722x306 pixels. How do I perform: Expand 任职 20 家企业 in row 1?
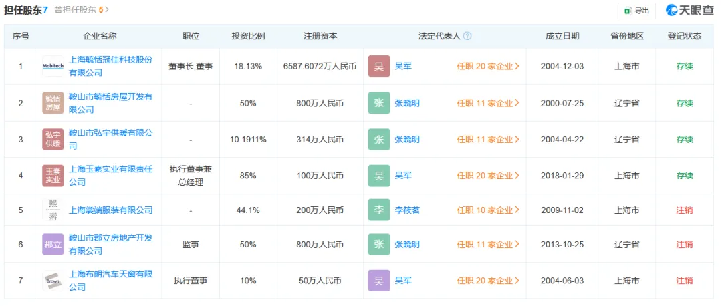click(x=488, y=66)
